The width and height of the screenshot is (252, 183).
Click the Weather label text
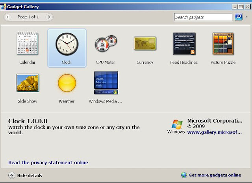click(67, 101)
